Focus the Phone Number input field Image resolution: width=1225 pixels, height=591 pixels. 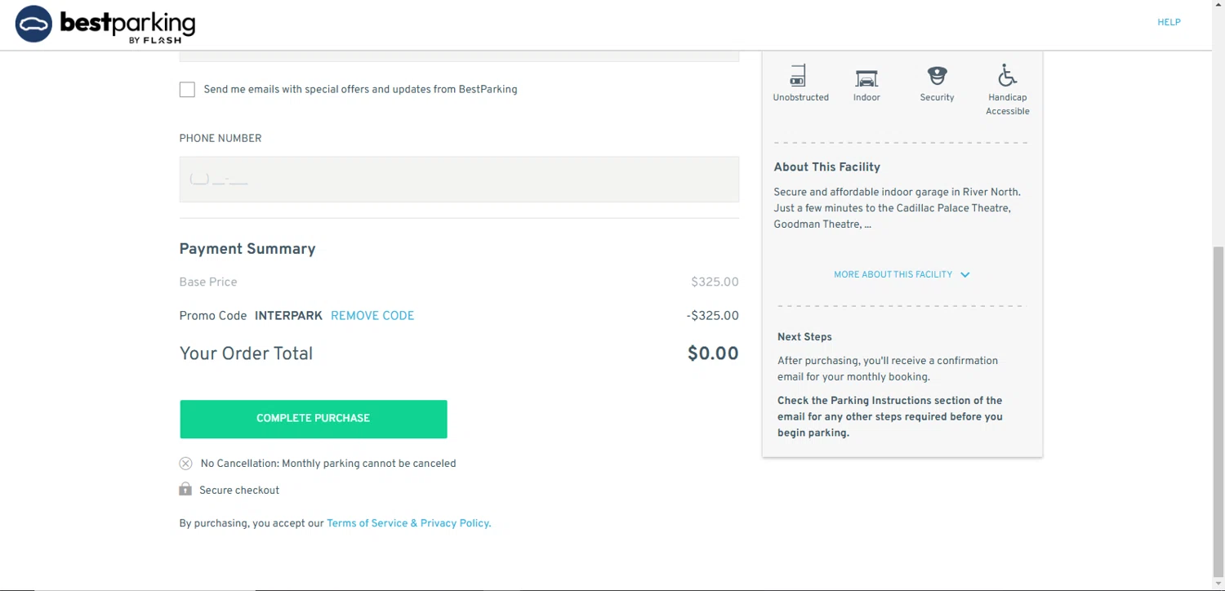459,180
